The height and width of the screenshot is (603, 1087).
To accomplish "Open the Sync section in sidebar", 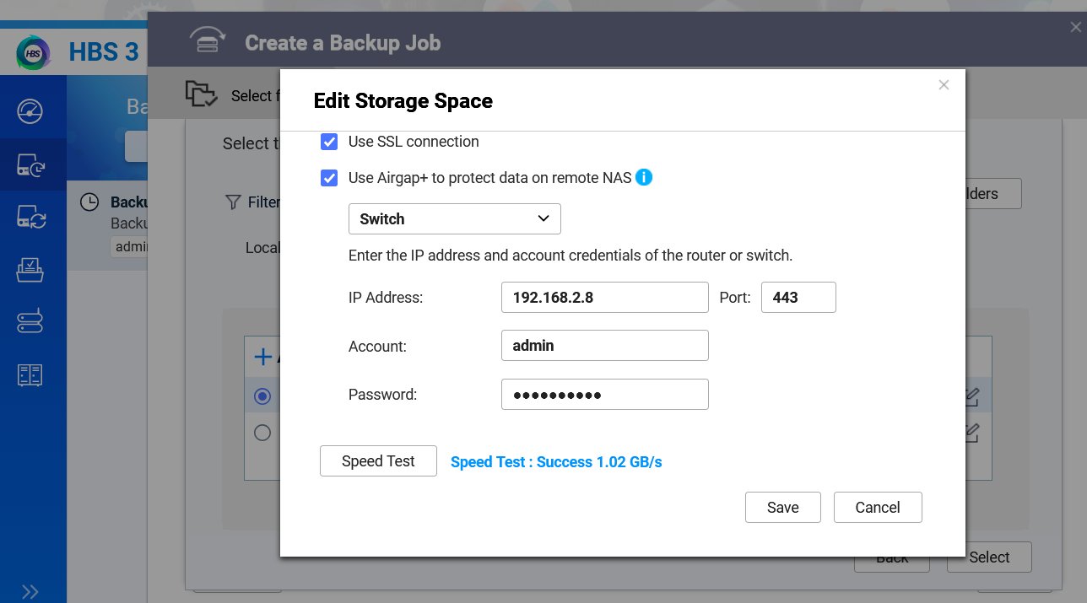I will (x=30, y=218).
